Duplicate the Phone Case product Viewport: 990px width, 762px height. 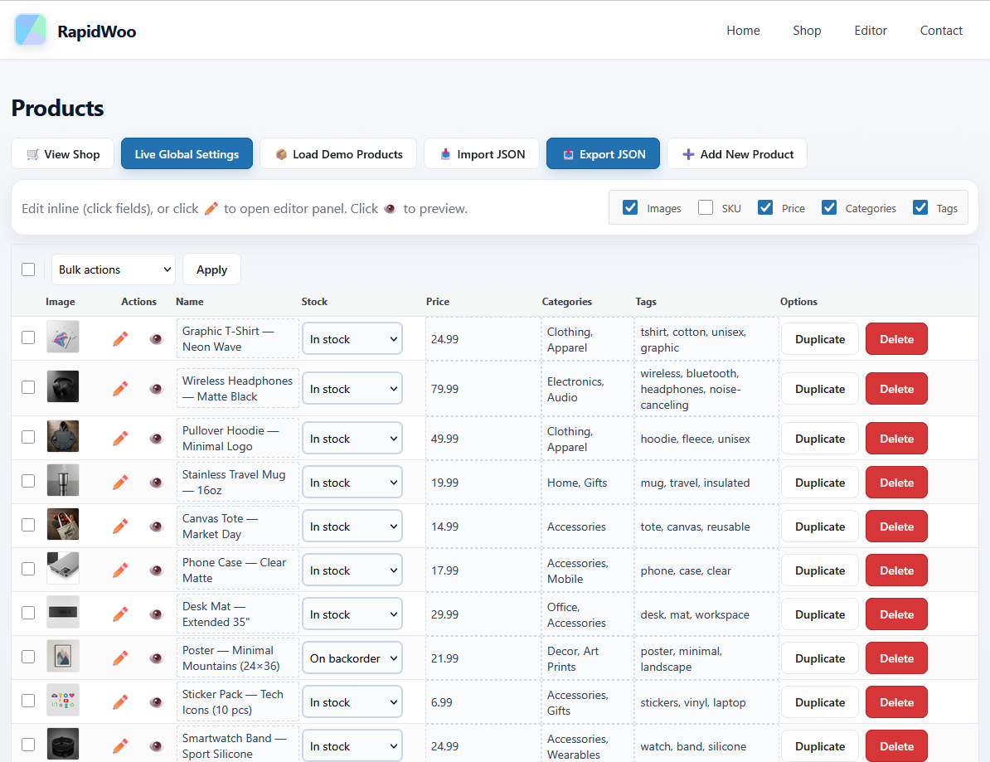point(819,570)
